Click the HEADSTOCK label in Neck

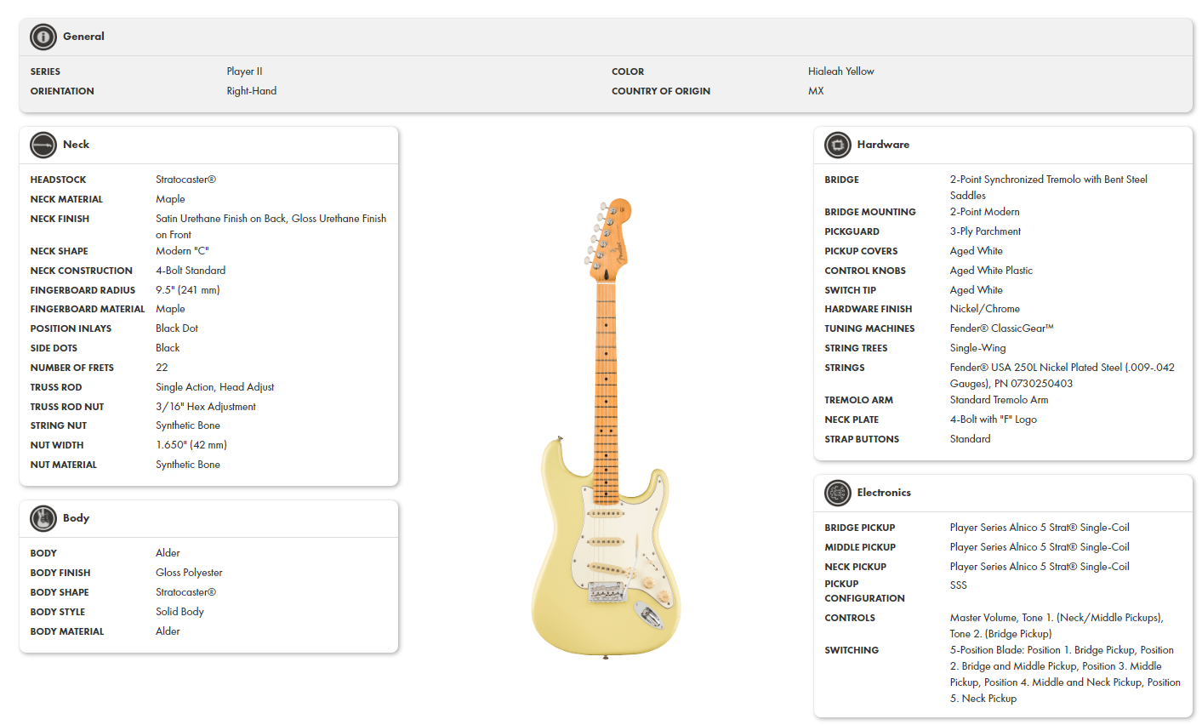coord(58,180)
